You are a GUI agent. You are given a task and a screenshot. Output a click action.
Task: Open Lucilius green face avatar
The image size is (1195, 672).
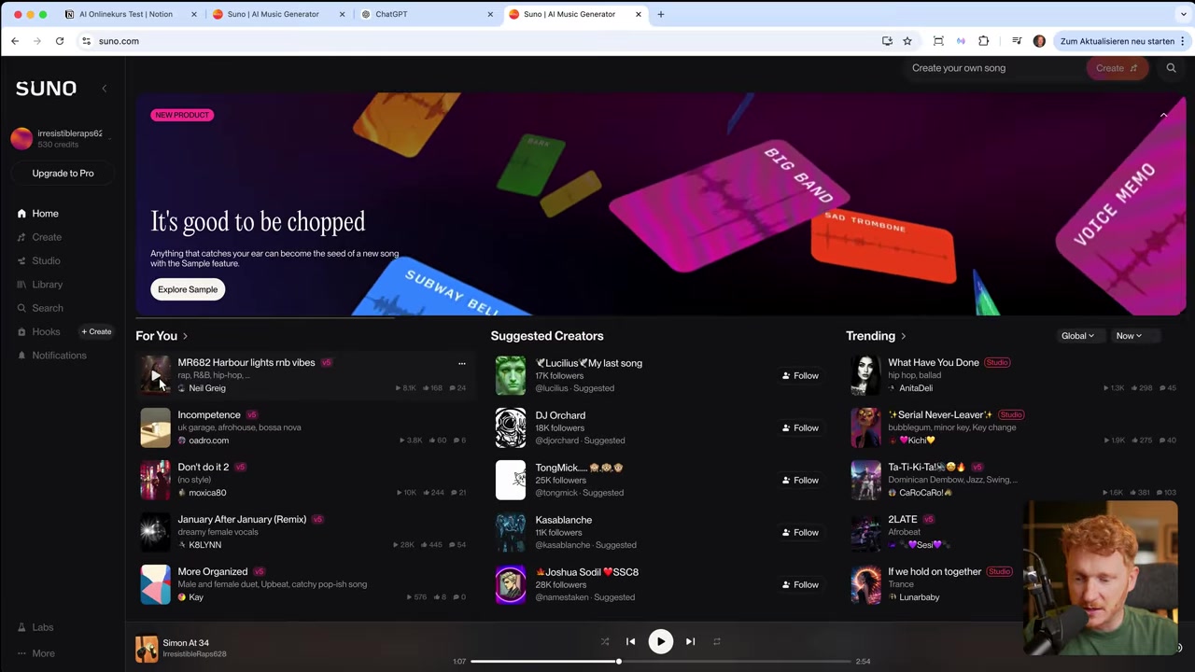(x=511, y=375)
